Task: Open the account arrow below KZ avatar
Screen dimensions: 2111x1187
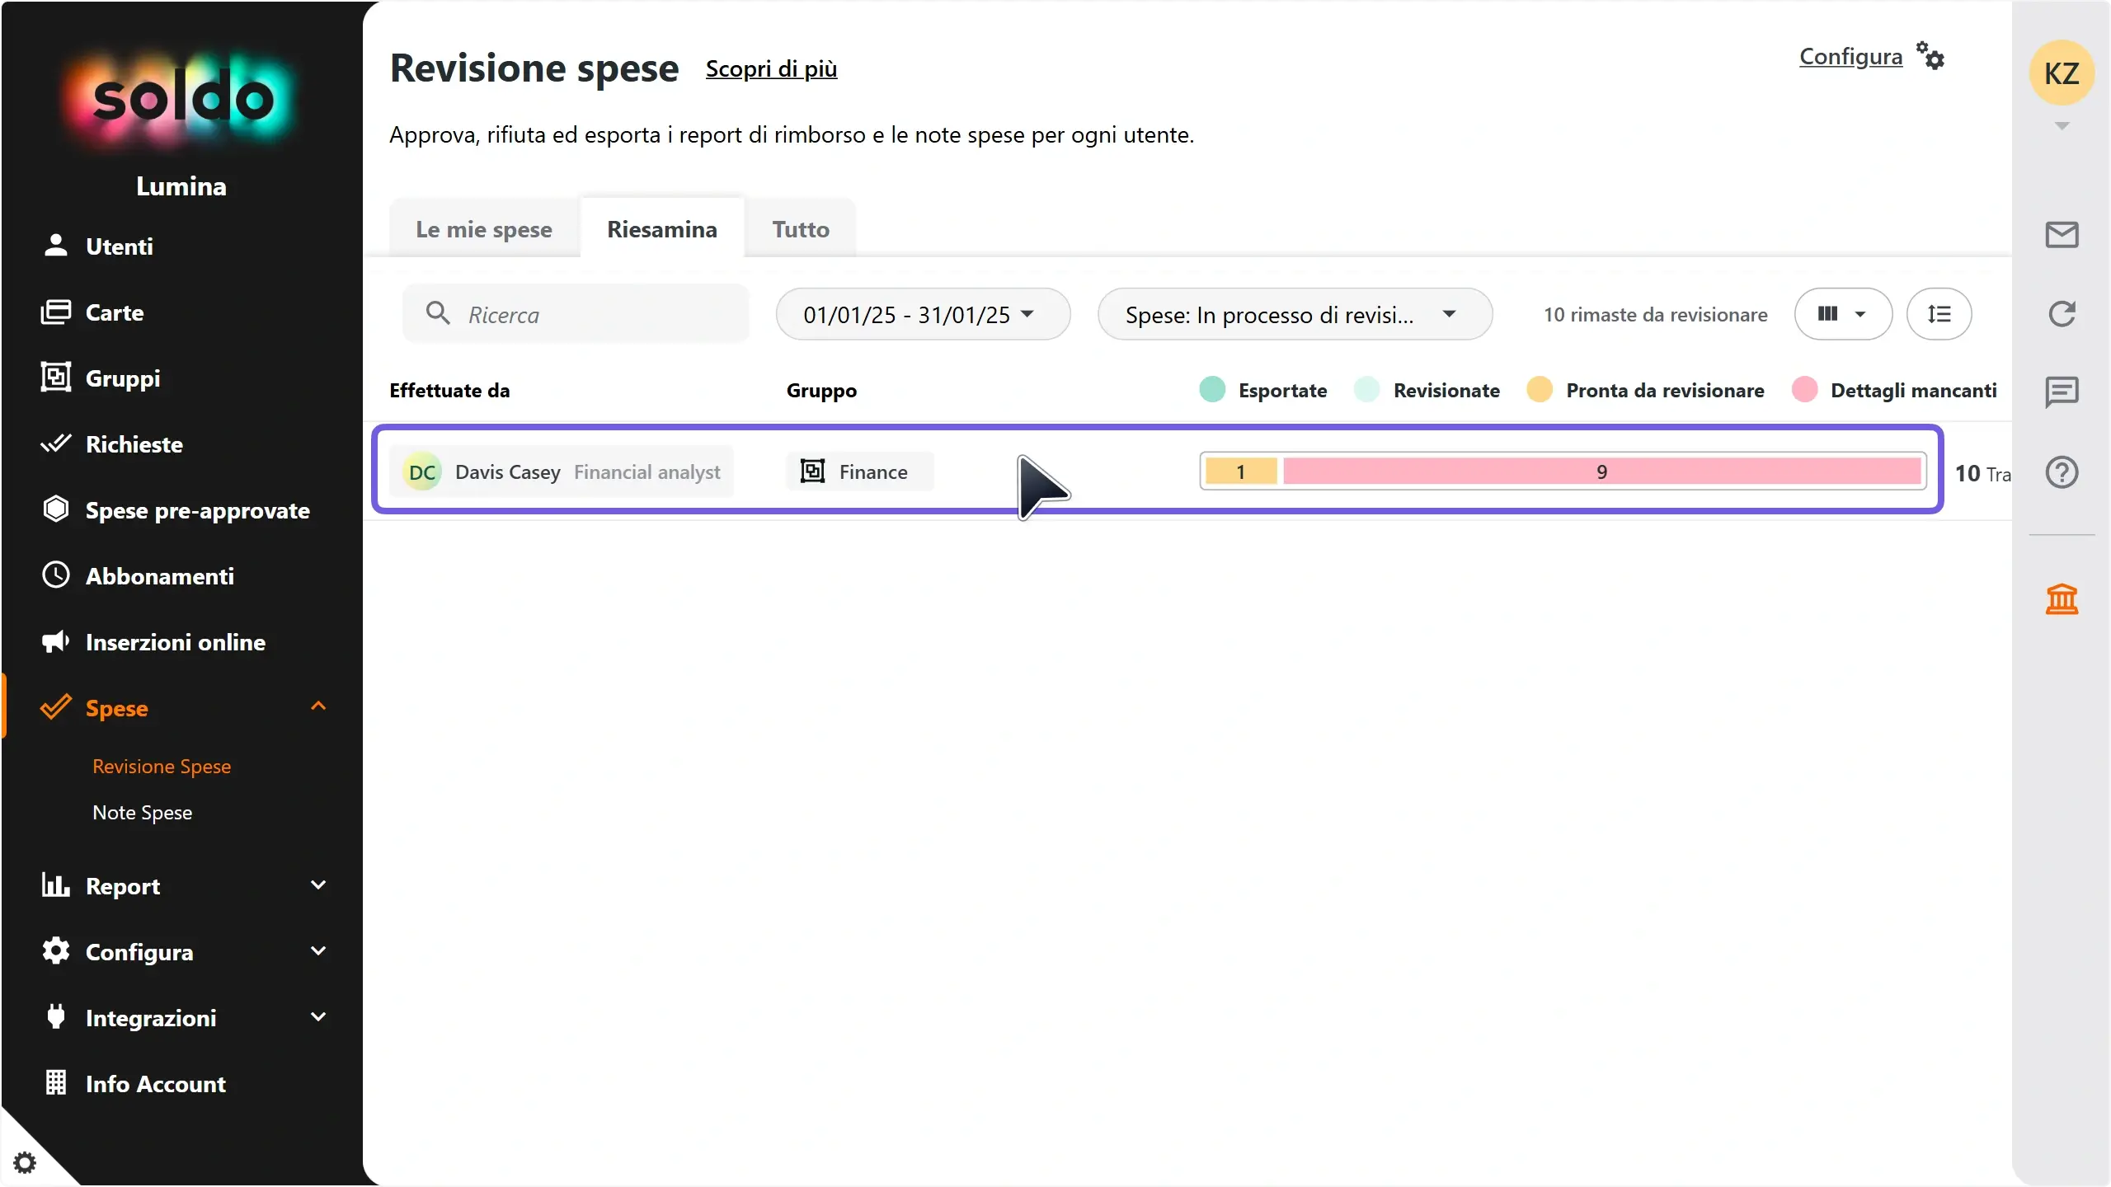Action: [2062, 126]
